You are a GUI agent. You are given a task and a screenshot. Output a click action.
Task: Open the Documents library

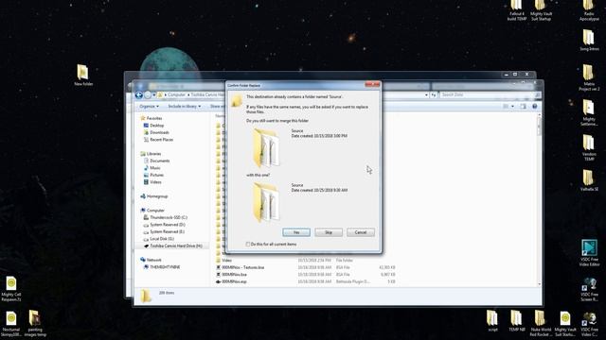pos(160,161)
